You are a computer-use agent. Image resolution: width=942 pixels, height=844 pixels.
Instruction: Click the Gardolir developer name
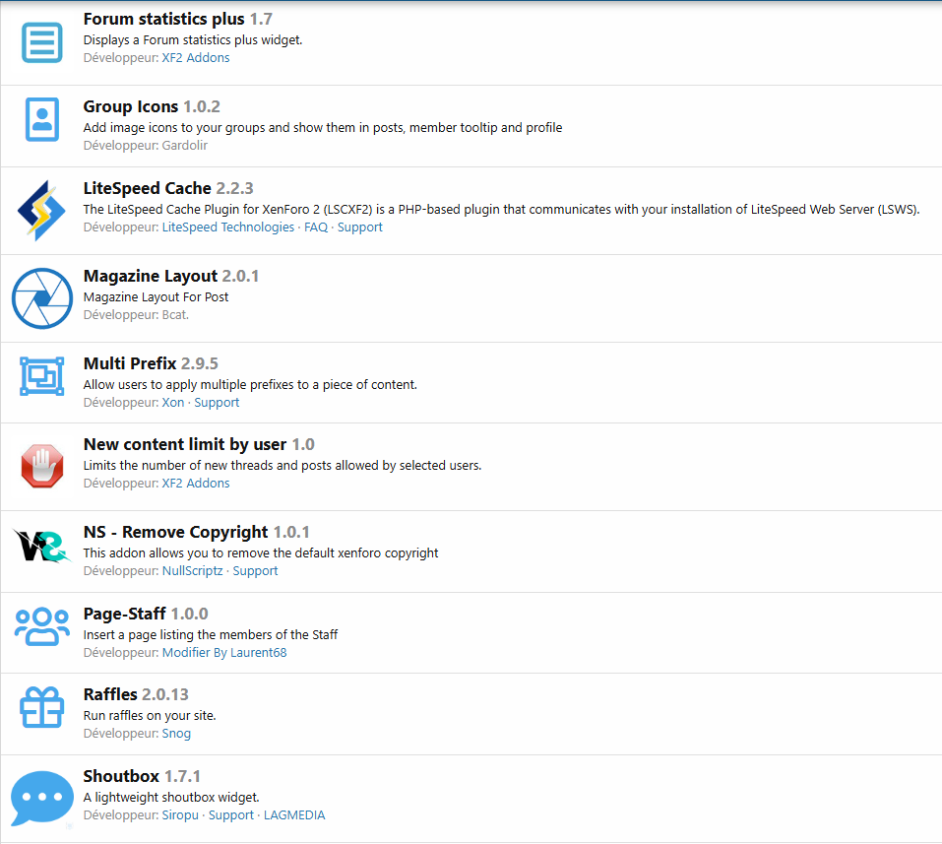click(185, 146)
